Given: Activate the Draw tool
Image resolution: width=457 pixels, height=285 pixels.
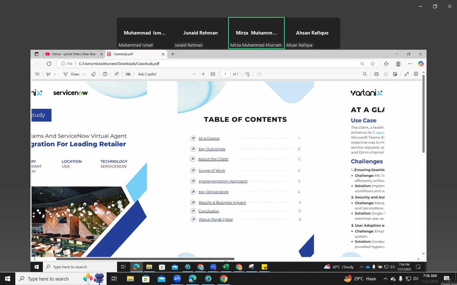Looking at the screenshot, I should 71,74.
